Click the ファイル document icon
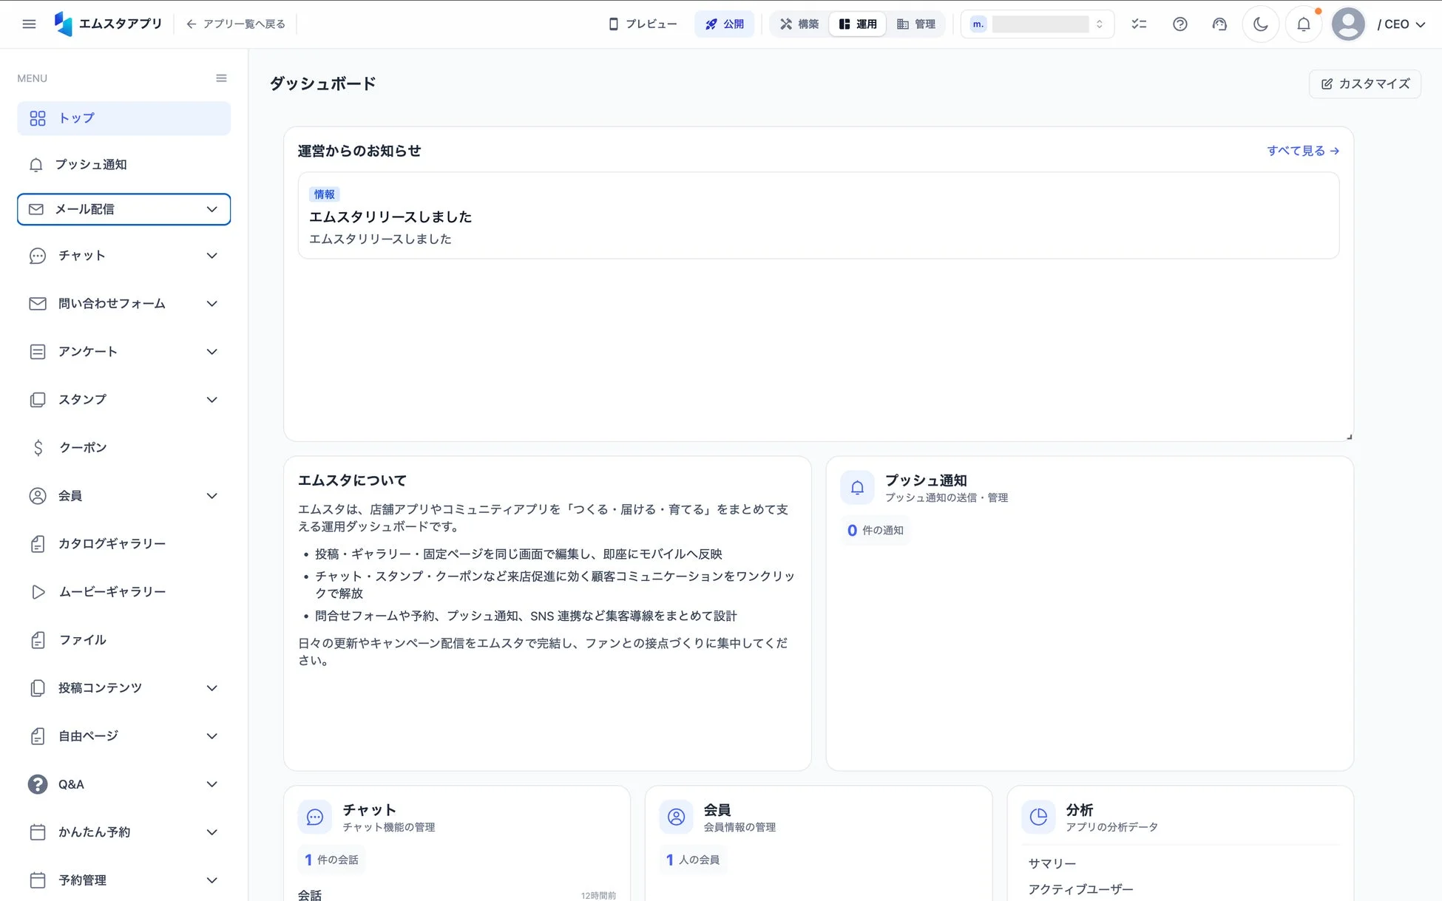The height and width of the screenshot is (901, 1442). 38,640
